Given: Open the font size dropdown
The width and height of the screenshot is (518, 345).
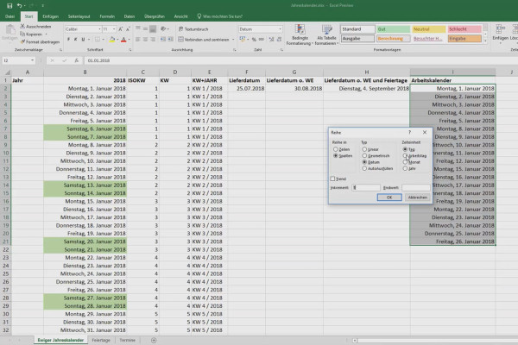Looking at the screenshot, I should [114, 29].
